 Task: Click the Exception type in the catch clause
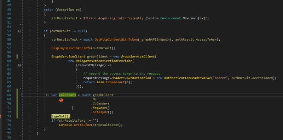(x=65, y=10)
